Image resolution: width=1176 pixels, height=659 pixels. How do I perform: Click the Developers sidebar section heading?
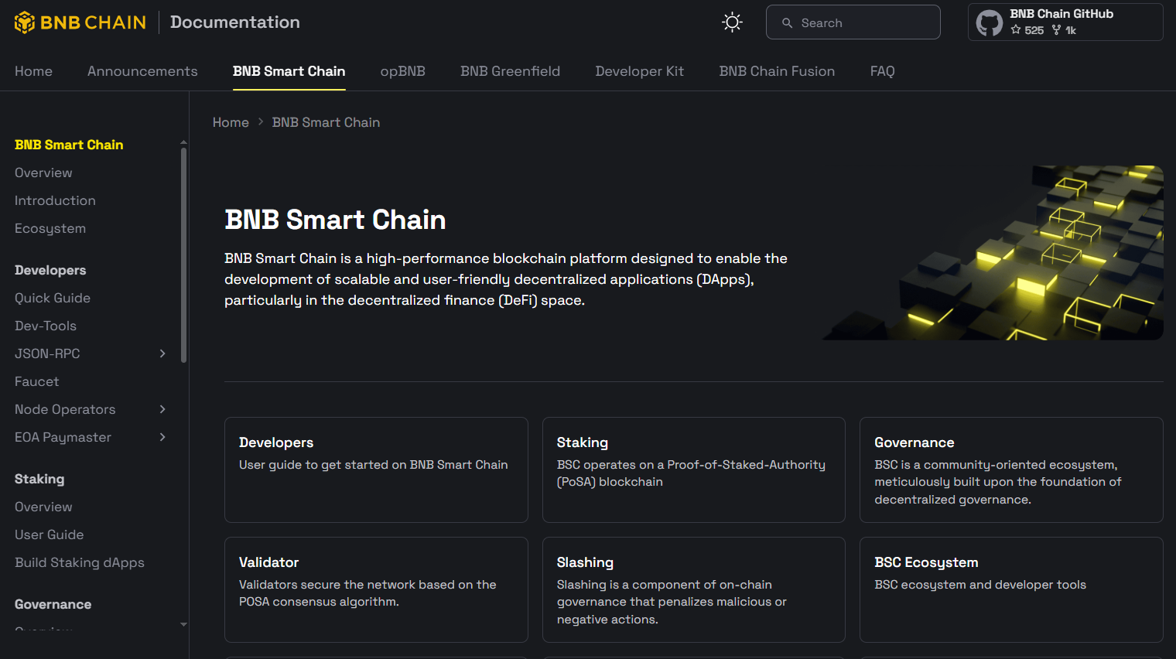pos(50,270)
